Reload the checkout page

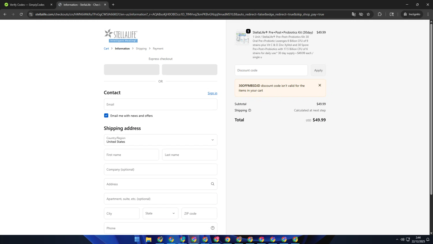(21, 14)
